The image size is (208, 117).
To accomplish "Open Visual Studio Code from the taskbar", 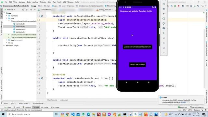I will [73, 114].
